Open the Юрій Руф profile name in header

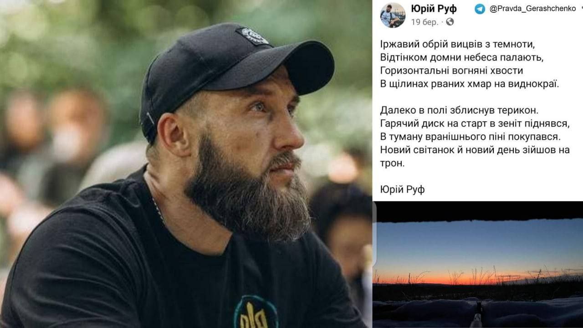[x=434, y=9]
